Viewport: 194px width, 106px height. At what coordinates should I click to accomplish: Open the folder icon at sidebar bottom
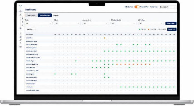[21, 47]
